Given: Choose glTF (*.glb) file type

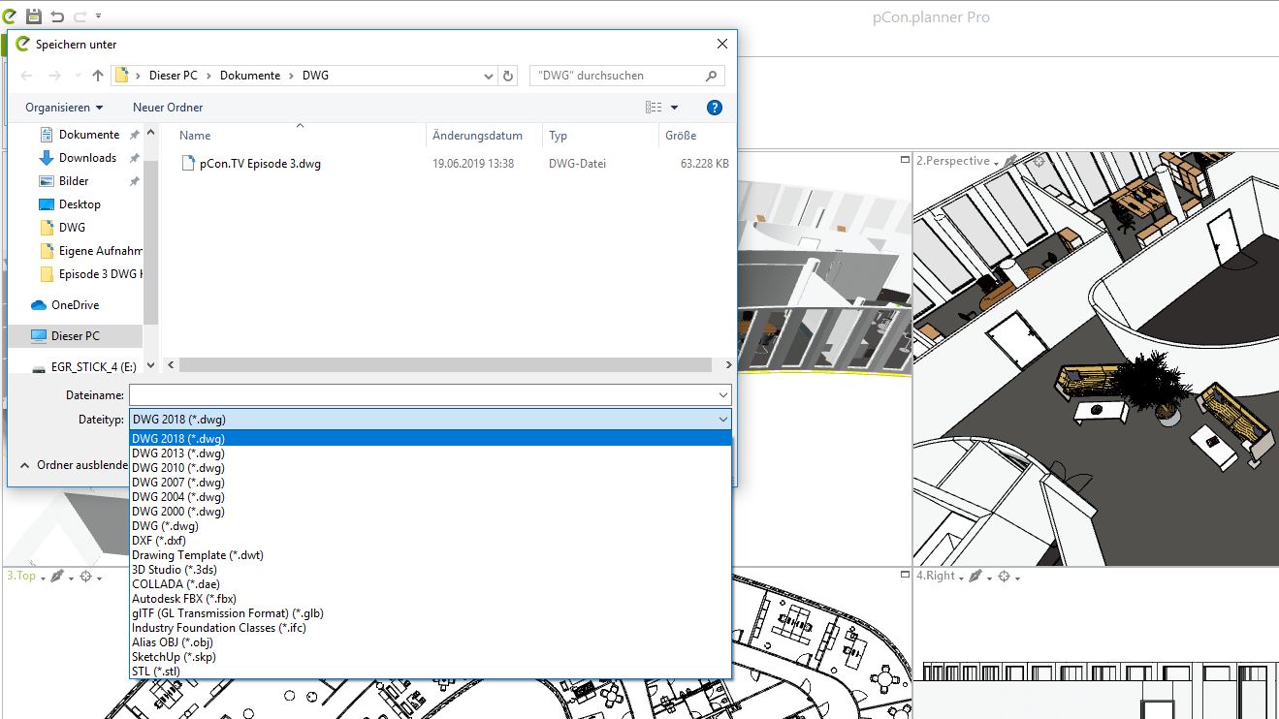Looking at the screenshot, I should click(431, 613).
